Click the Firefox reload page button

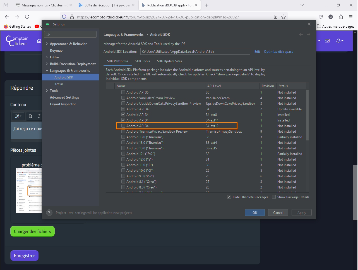click(x=27, y=17)
